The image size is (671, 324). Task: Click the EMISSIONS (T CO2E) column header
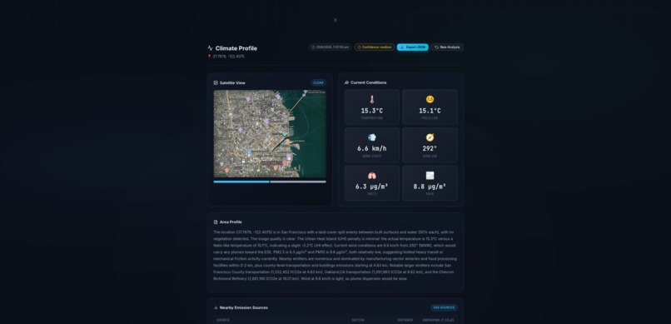pyautogui.click(x=438, y=320)
